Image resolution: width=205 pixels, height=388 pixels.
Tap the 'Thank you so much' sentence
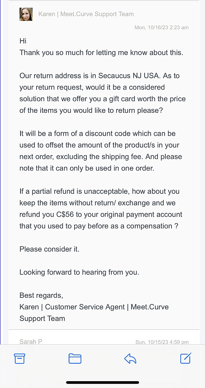(x=101, y=53)
